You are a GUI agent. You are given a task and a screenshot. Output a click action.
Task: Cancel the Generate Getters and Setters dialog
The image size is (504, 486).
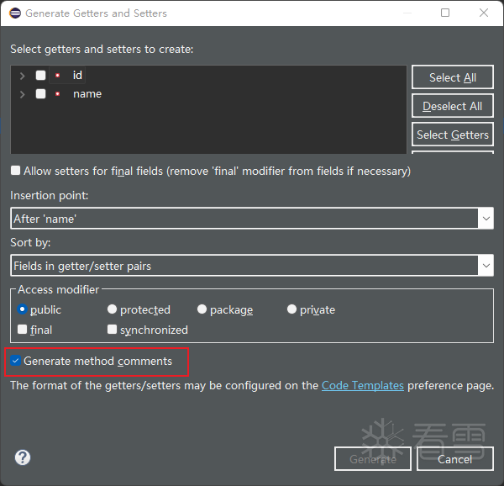click(454, 459)
